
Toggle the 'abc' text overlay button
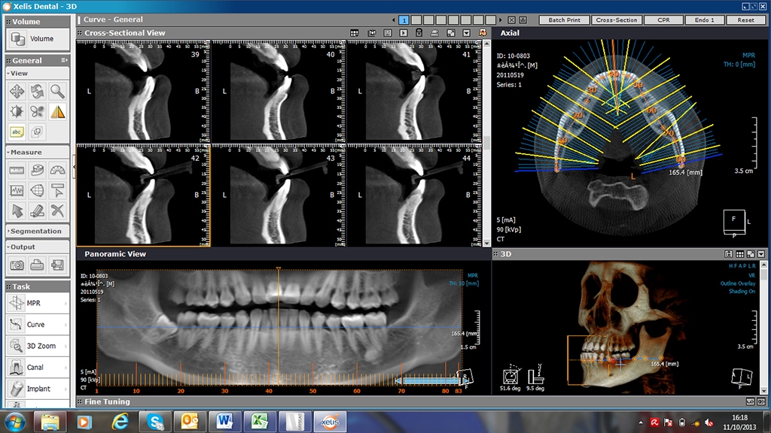(17, 132)
